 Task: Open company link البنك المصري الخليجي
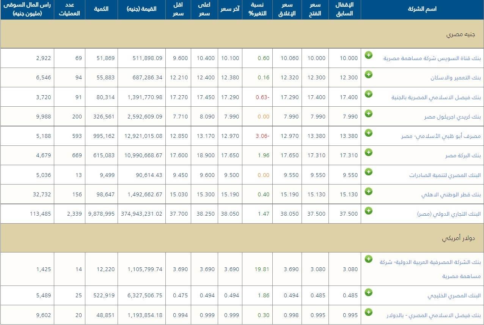(454, 296)
